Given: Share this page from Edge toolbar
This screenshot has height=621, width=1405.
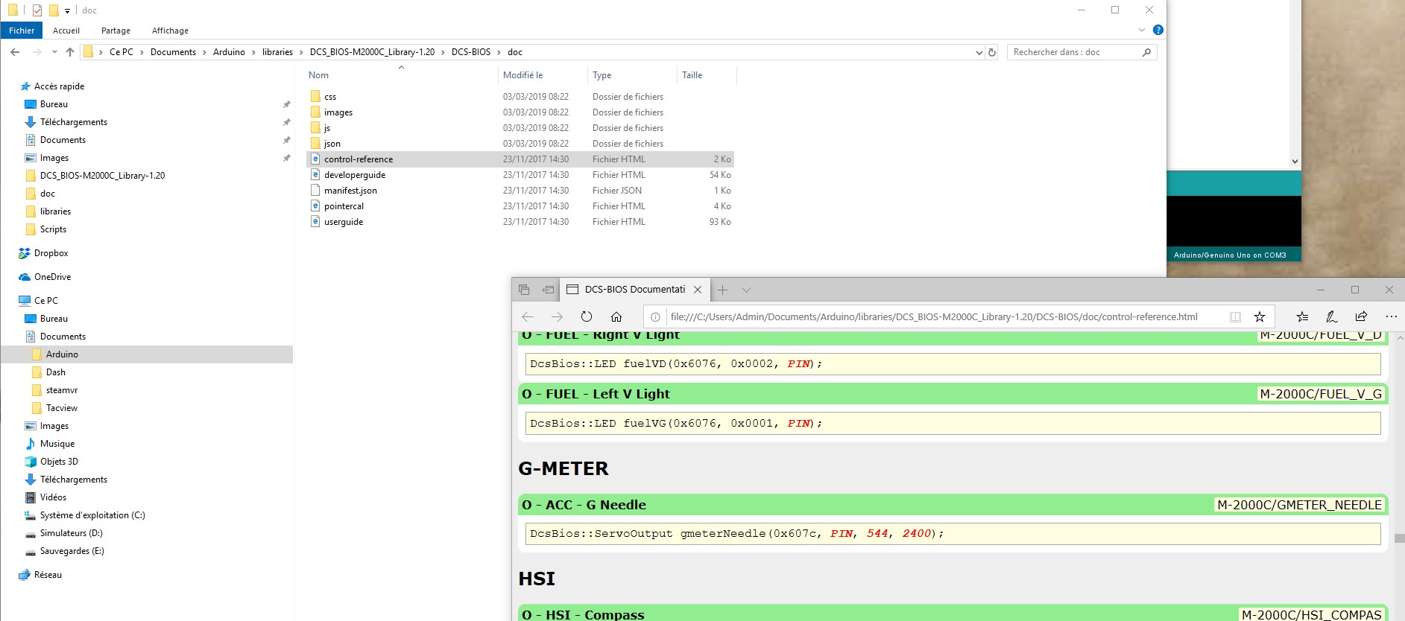Looking at the screenshot, I should coord(1361,316).
